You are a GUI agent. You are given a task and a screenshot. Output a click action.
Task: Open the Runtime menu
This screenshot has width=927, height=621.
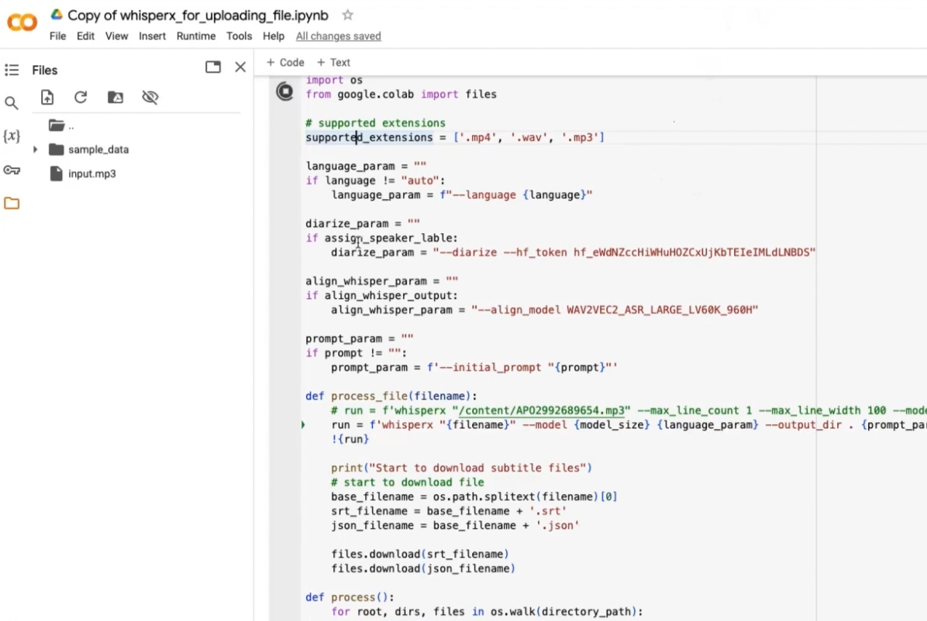click(x=195, y=36)
